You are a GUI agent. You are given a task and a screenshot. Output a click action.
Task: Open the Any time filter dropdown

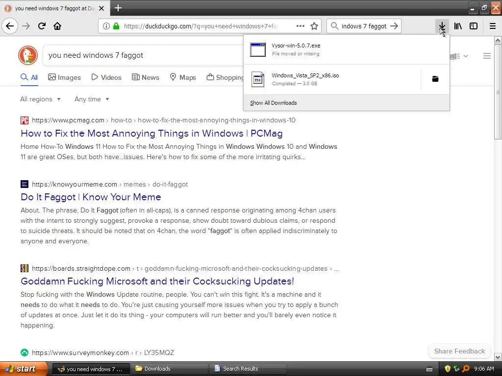[92, 99]
